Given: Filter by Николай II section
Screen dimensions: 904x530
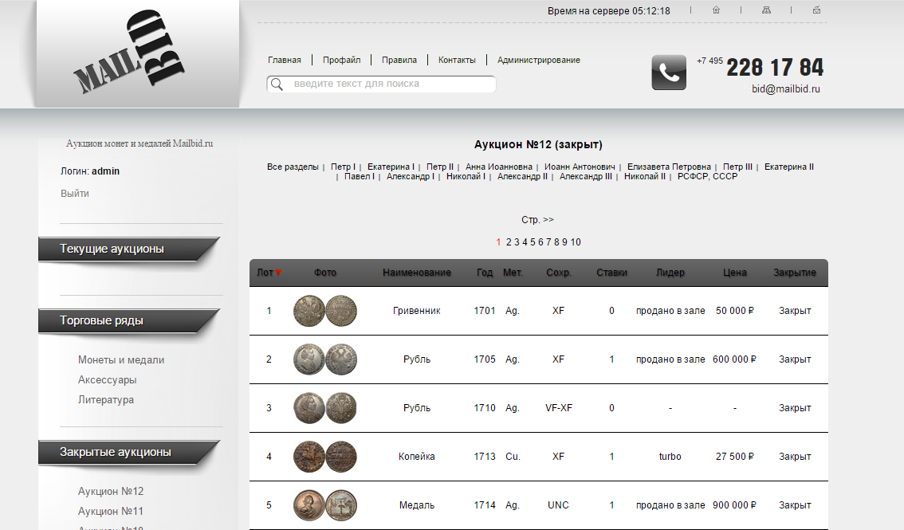Looking at the screenshot, I should [x=645, y=176].
